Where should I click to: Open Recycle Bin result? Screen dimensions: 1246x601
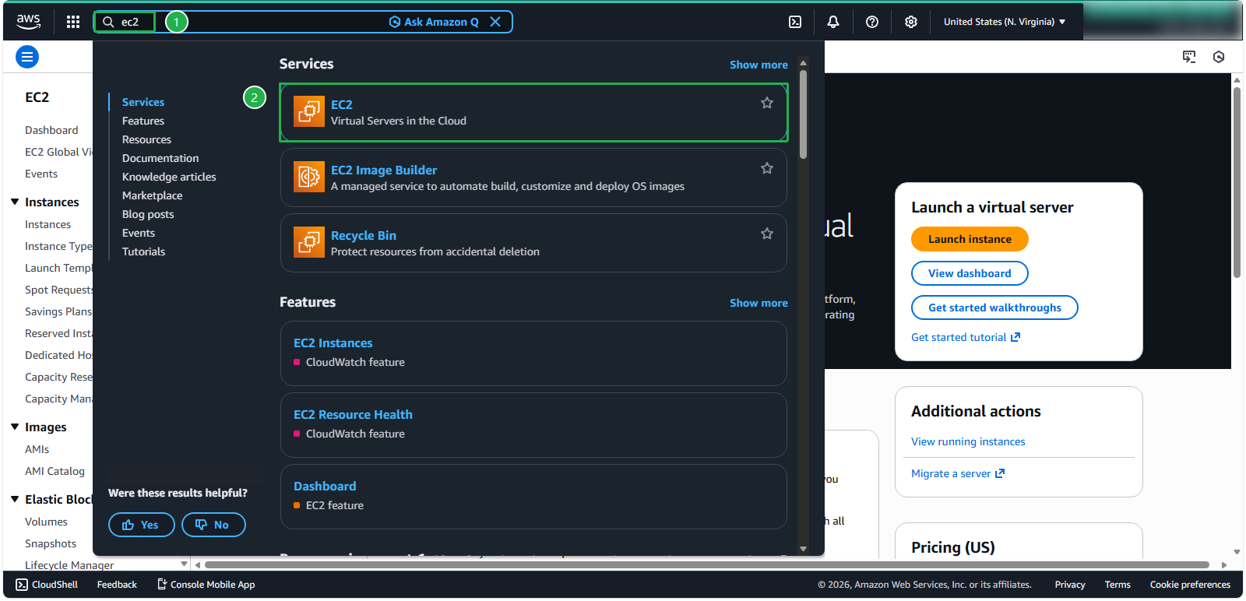coord(533,243)
